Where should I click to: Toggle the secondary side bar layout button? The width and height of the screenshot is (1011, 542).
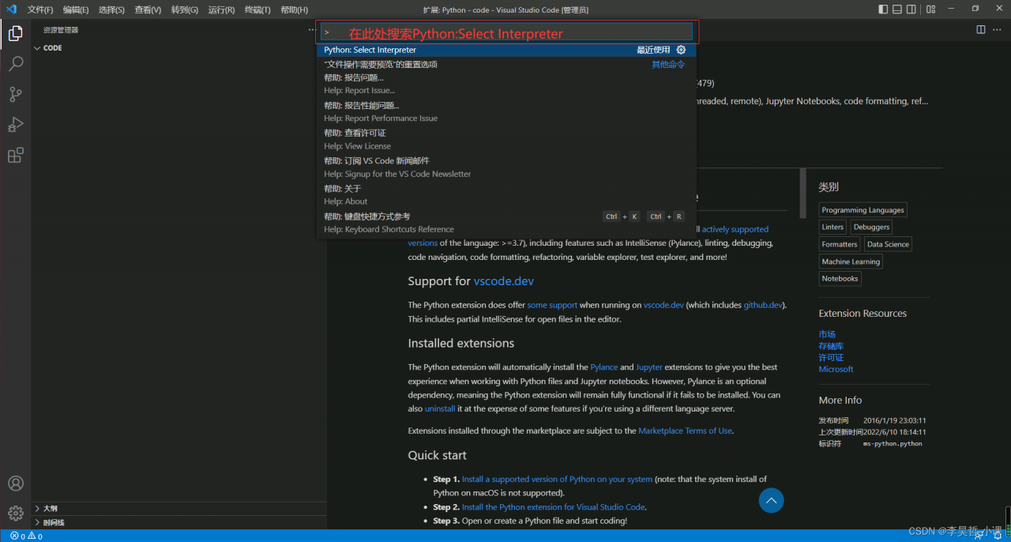(x=911, y=9)
